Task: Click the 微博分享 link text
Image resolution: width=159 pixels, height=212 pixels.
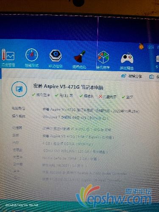Action: [x=135, y=76]
